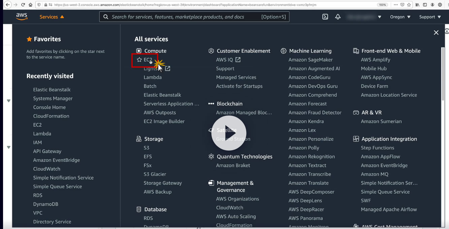This screenshot has width=449, height=229.
Task: Open CloudFormation in Recently visited
Action: tap(51, 116)
